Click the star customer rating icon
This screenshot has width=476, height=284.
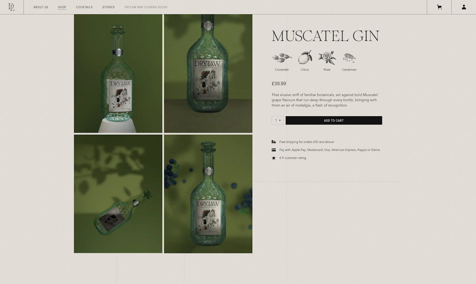point(274,158)
